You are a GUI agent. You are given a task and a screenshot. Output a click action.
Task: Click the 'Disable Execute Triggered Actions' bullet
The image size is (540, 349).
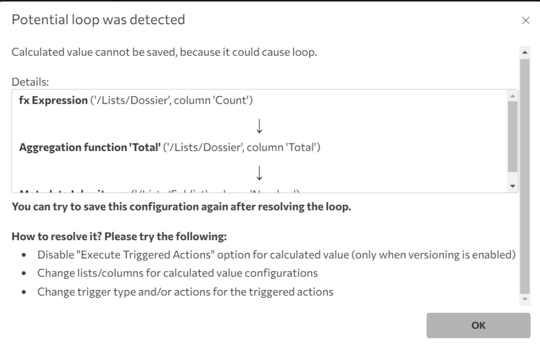coord(276,255)
